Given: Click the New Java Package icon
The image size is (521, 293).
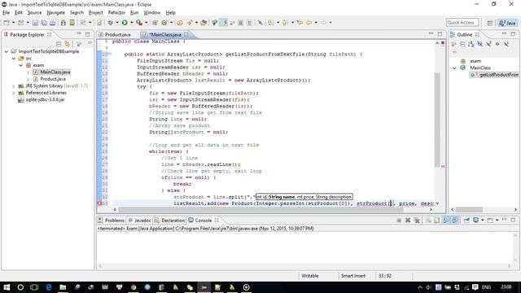Looking at the screenshot, I should point(155,23).
